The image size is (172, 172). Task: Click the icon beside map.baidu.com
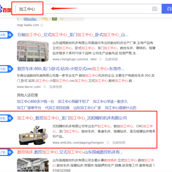(42, 25)
